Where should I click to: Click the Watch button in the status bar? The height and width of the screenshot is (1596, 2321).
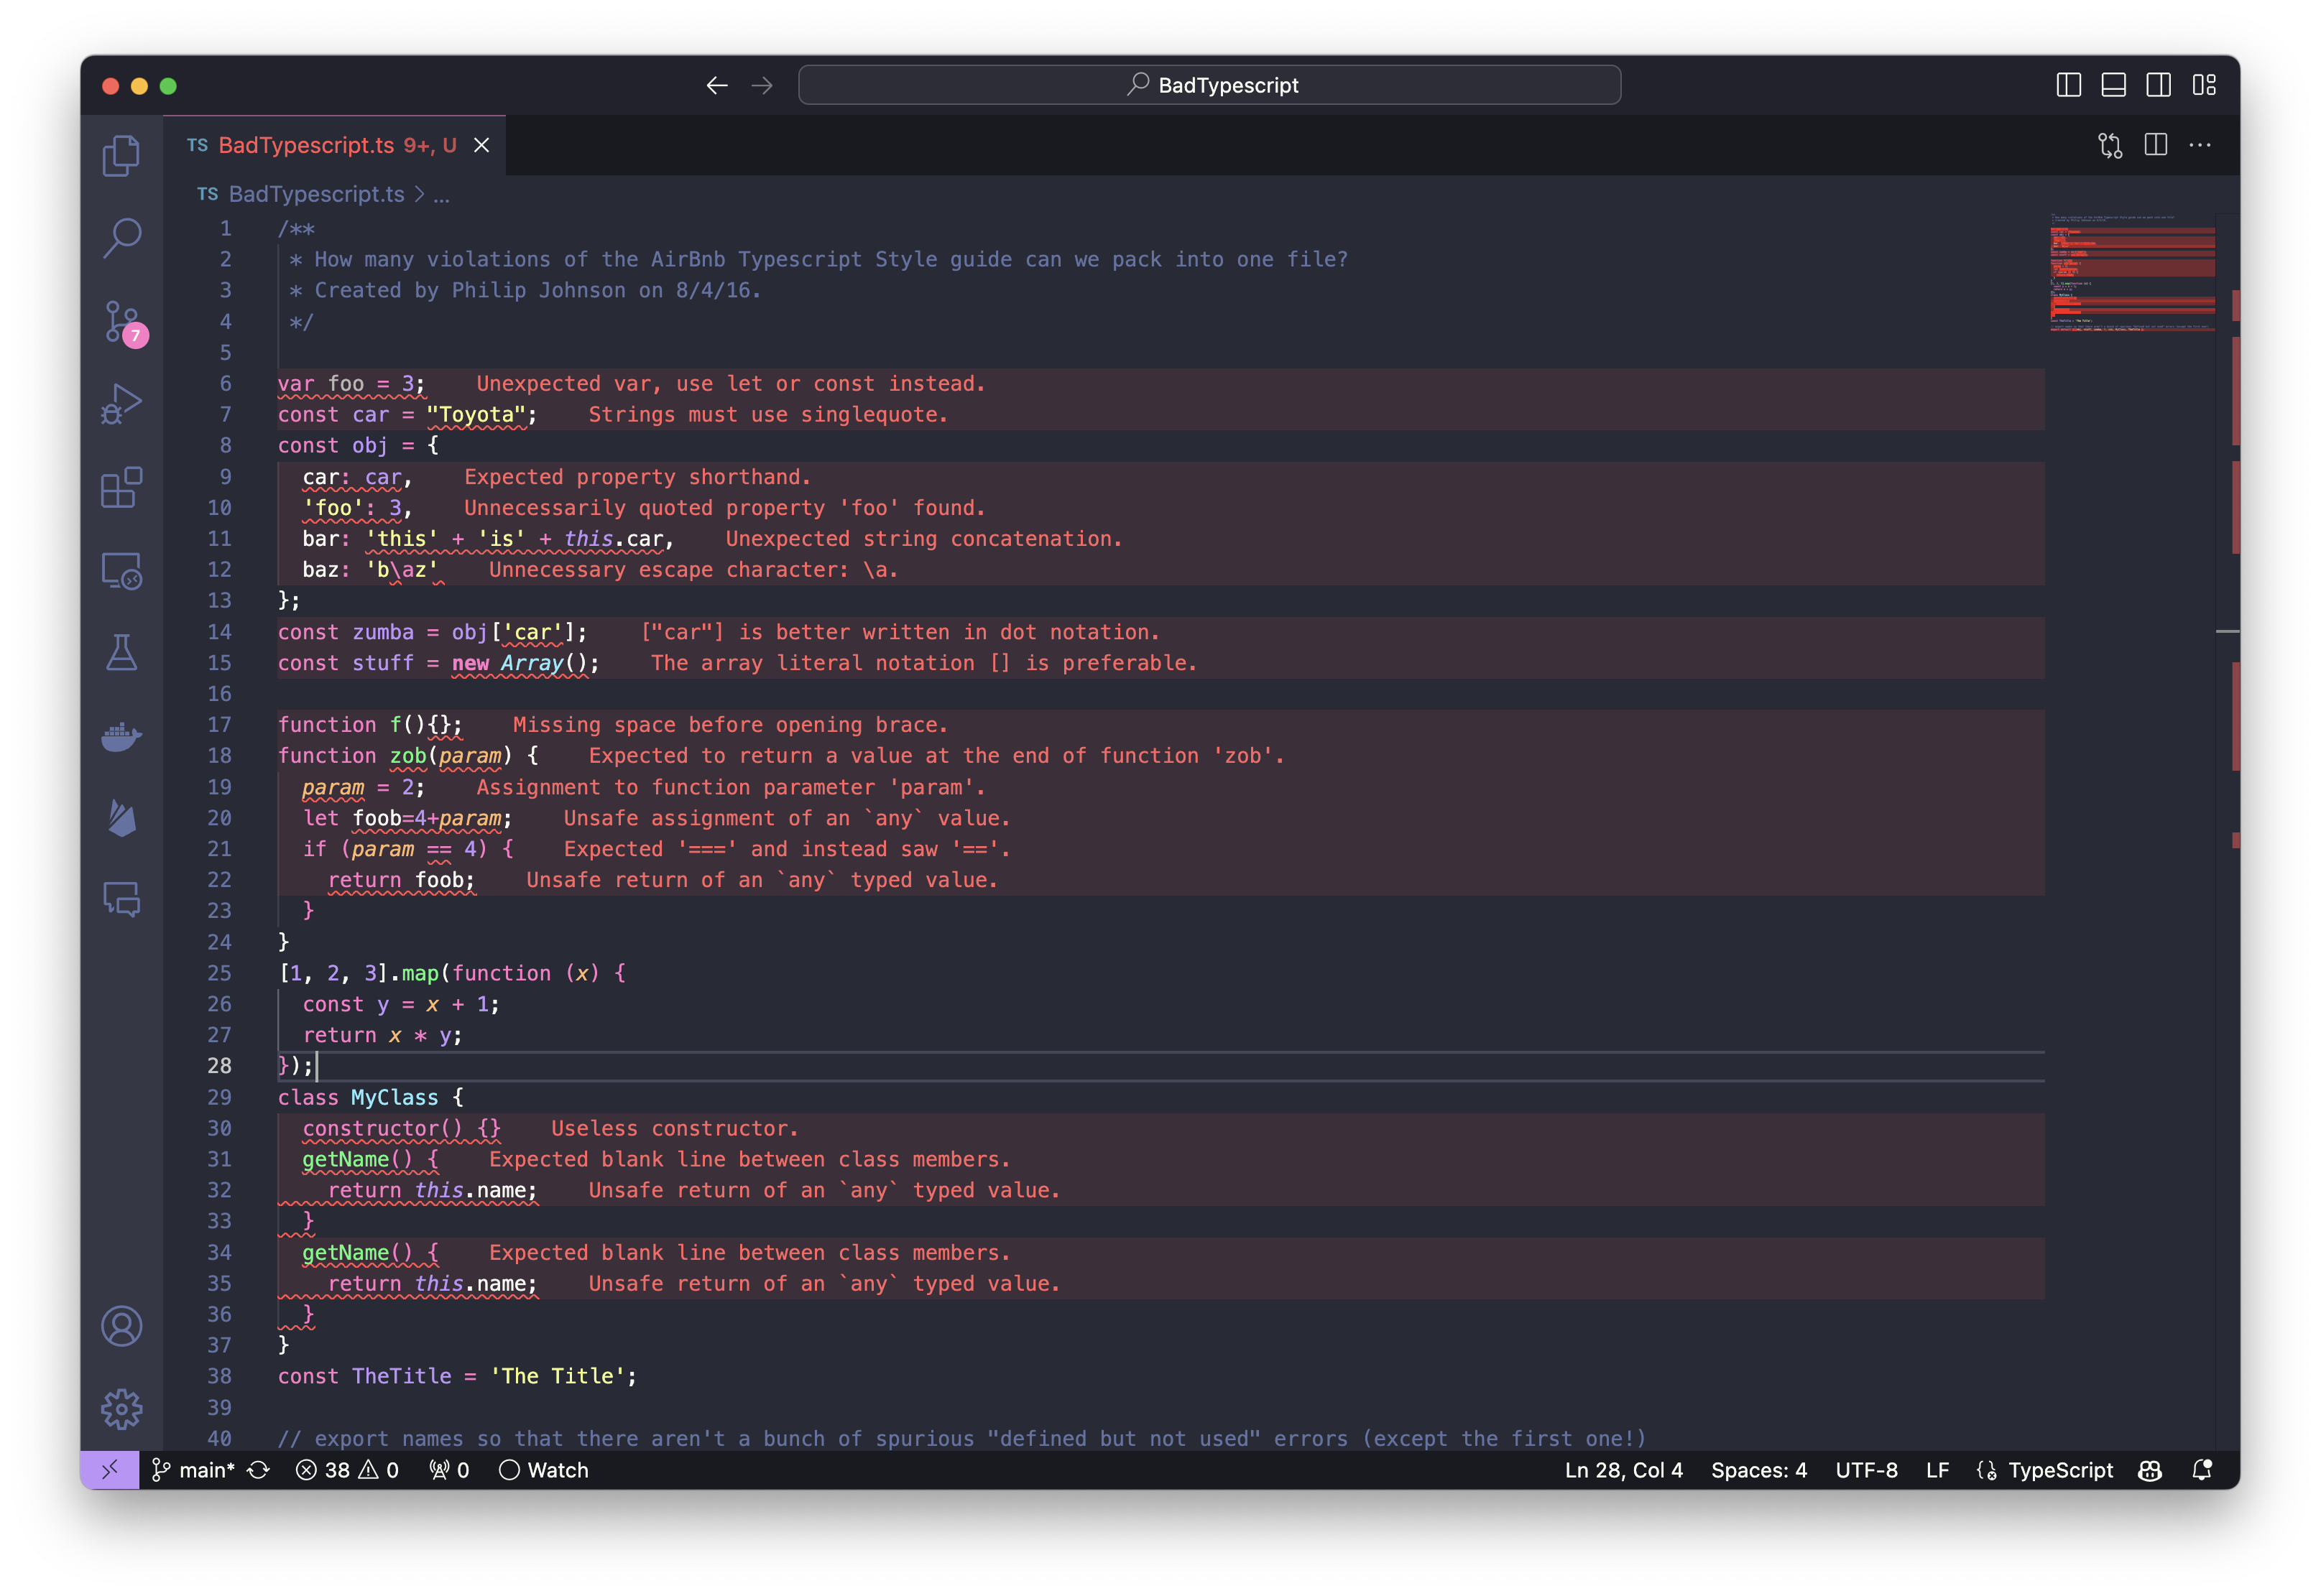click(x=544, y=1470)
